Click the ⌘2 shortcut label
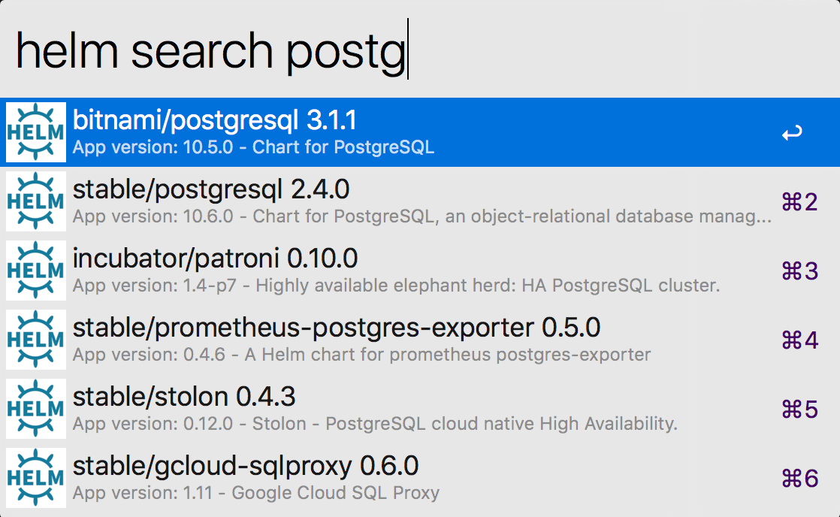Image resolution: width=840 pixels, height=517 pixels. (x=799, y=202)
